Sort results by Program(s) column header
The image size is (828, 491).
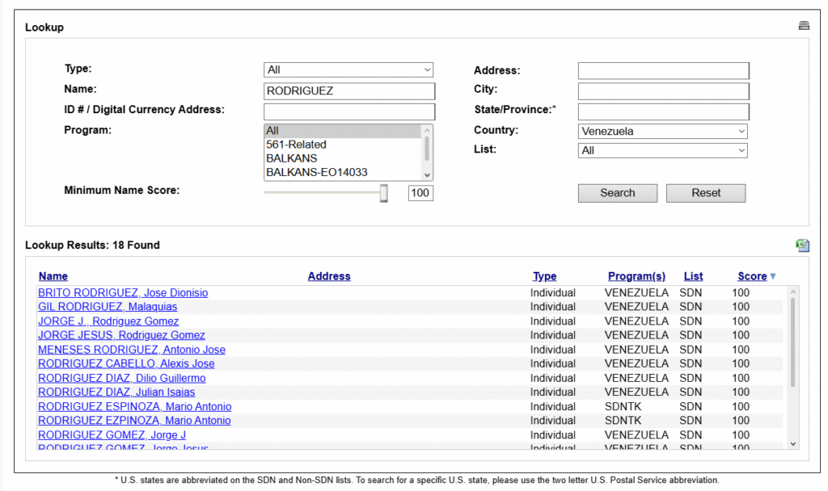636,276
